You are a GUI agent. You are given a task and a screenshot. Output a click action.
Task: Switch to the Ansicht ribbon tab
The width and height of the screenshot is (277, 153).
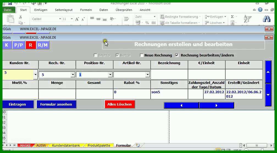[x=145, y=10]
